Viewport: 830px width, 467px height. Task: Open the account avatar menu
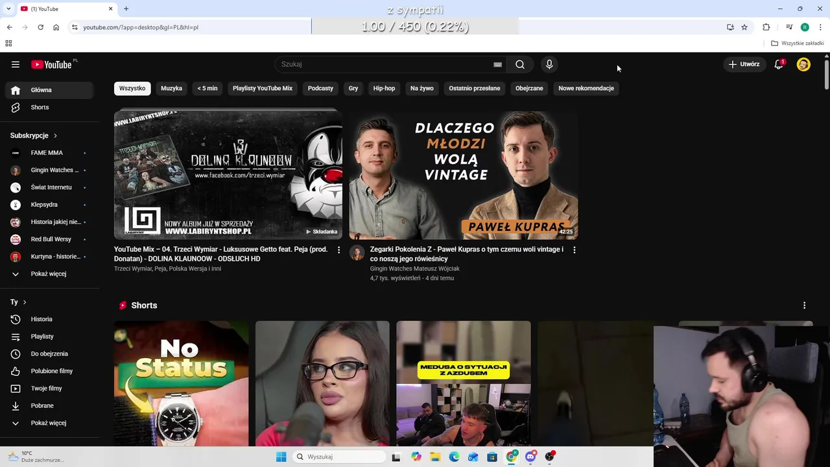coord(803,64)
